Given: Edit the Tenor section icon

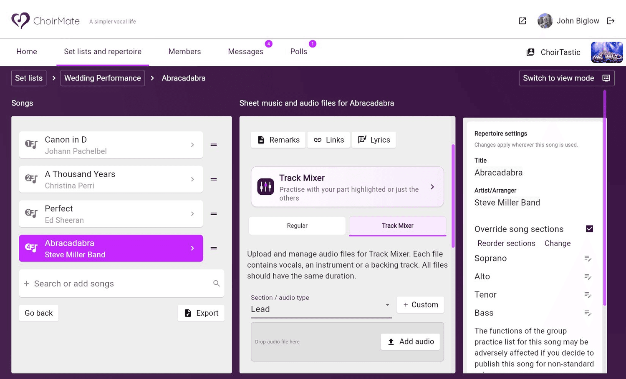Looking at the screenshot, I should pyautogui.click(x=588, y=295).
